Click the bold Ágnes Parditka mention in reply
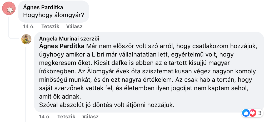The image size is (279, 122). click(62, 46)
